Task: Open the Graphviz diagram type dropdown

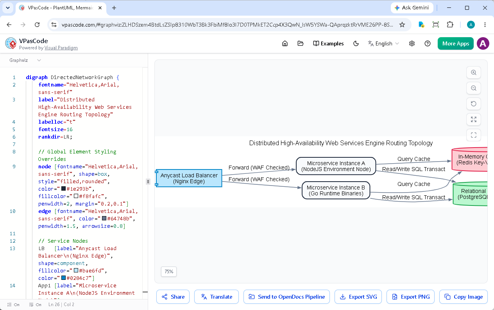Action: [x=25, y=60]
